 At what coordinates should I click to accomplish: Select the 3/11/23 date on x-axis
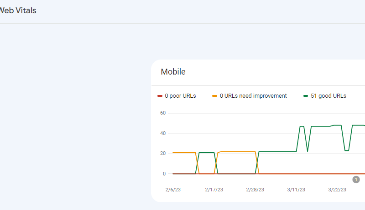click(296, 189)
